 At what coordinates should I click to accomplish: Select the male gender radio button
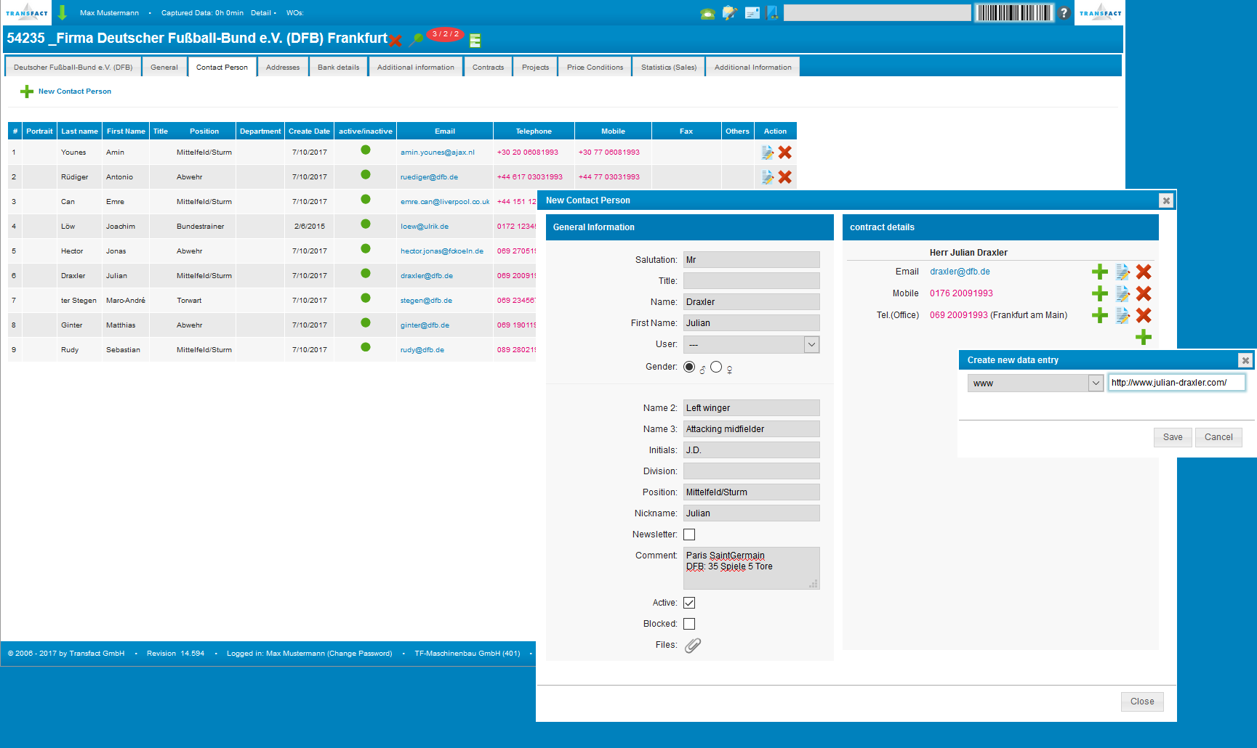(689, 367)
